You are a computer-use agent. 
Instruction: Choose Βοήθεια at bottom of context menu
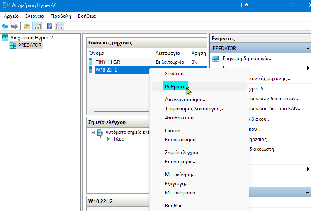[x=199, y=206]
